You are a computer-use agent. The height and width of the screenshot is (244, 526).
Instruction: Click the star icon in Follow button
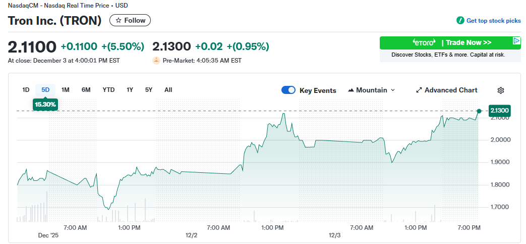(119, 21)
